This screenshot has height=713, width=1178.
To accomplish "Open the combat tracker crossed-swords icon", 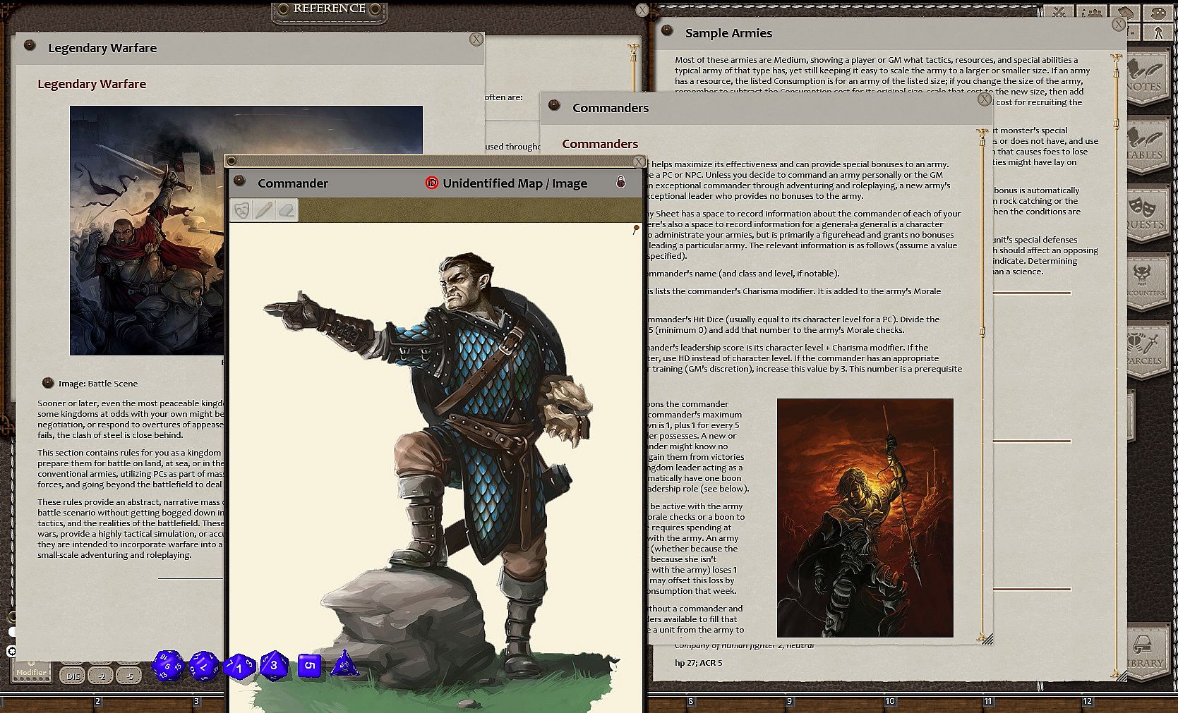I will (x=1059, y=12).
